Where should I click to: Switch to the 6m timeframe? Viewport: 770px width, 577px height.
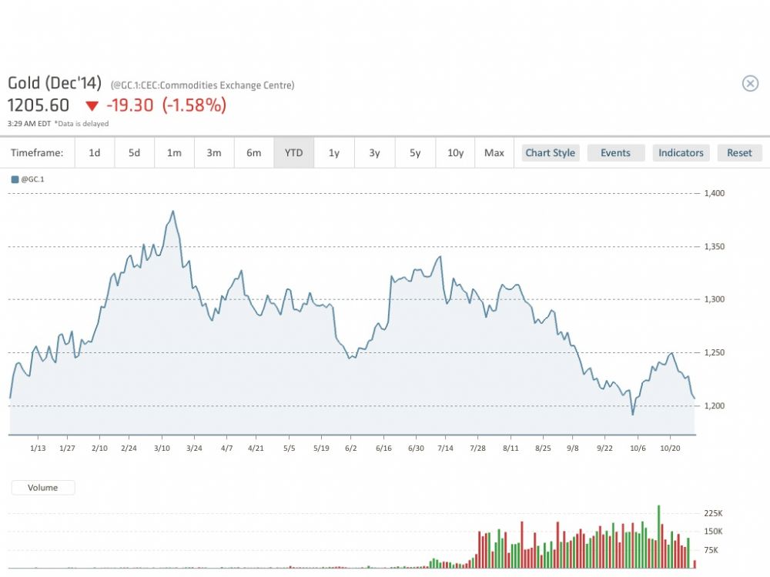pos(254,153)
